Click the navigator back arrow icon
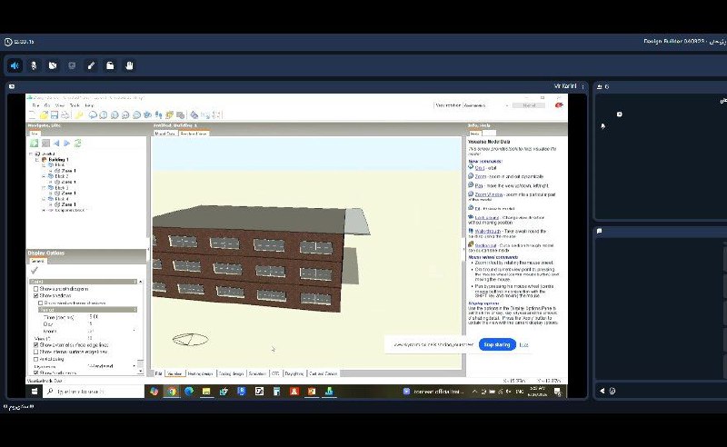The image size is (727, 447). pyautogui.click(x=56, y=144)
